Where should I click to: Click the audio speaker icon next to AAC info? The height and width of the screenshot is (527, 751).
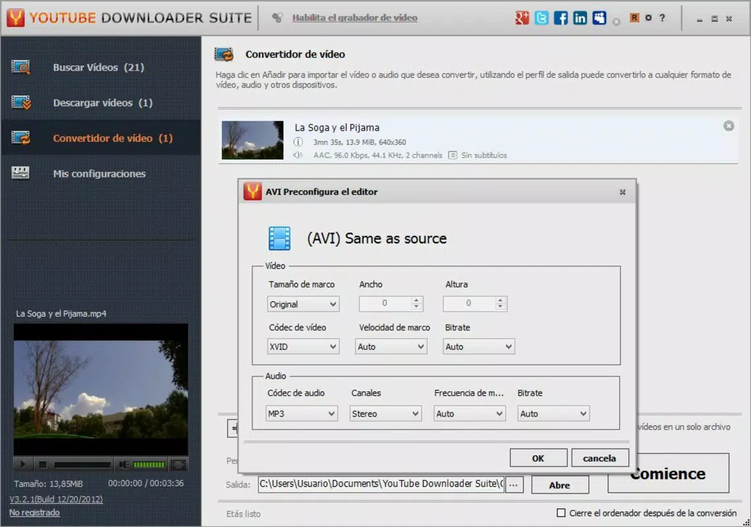coord(298,155)
